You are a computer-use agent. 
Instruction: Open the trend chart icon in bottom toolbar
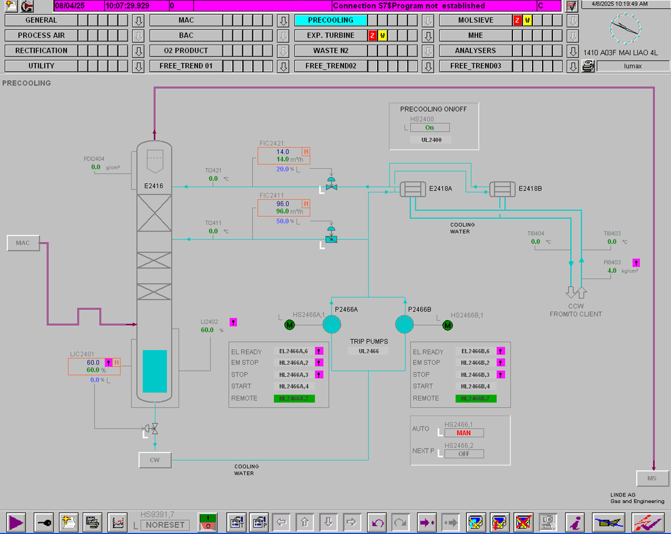(x=117, y=523)
